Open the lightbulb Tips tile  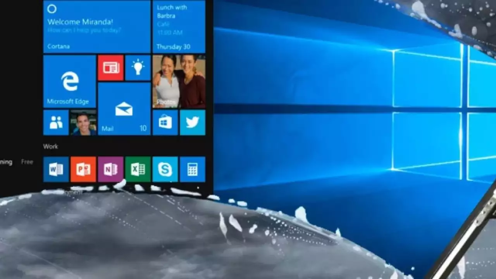138,68
